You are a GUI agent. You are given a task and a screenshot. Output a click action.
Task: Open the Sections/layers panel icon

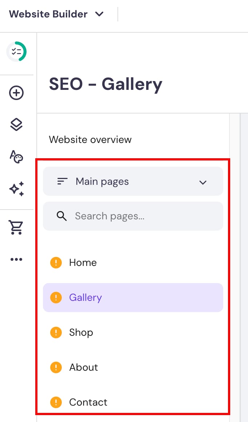point(16,125)
